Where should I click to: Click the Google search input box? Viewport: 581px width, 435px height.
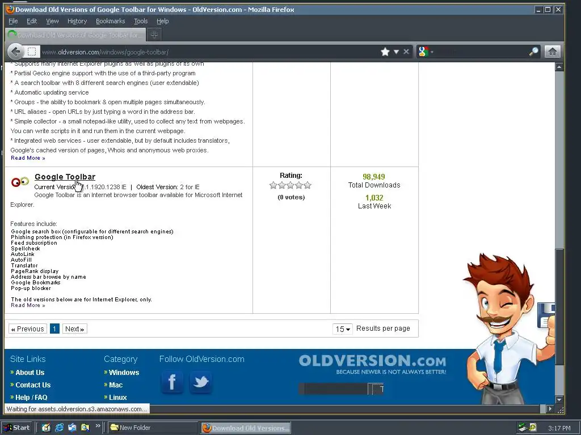click(x=481, y=52)
